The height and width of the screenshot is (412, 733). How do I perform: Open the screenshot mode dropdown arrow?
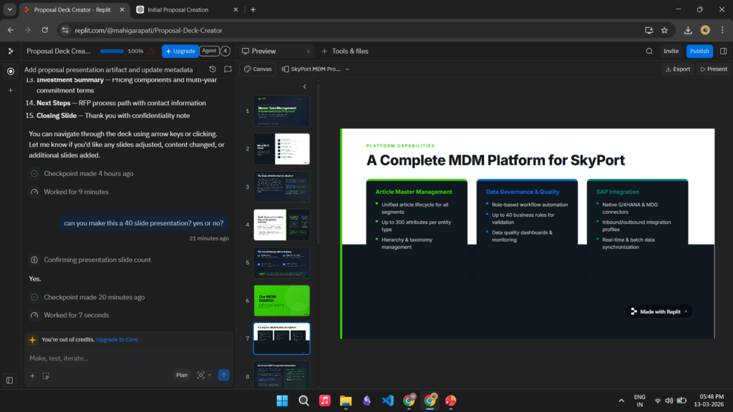[x=210, y=376]
